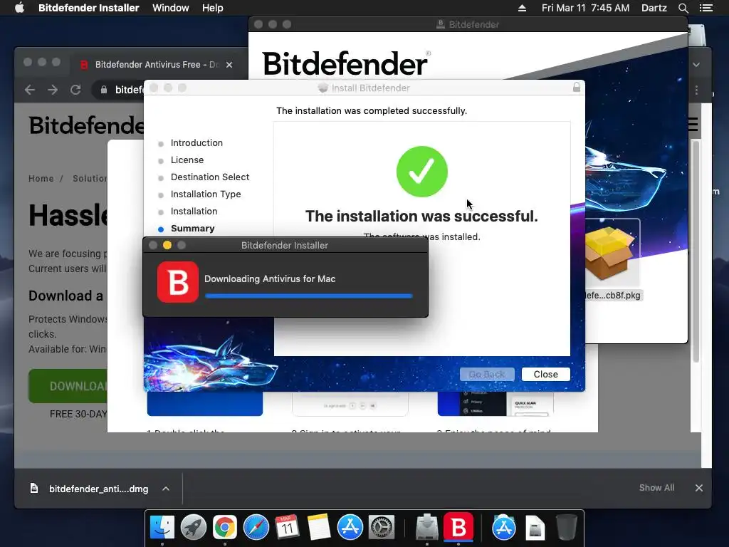Open the Apple menu
729x547 pixels.
[x=19, y=8]
